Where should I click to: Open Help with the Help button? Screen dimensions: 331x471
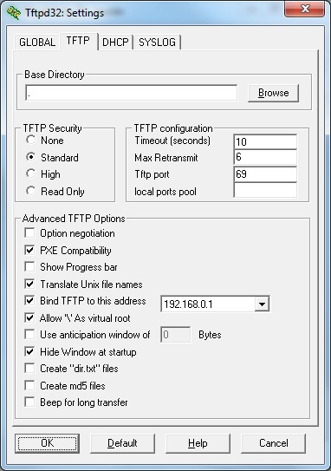point(198,443)
